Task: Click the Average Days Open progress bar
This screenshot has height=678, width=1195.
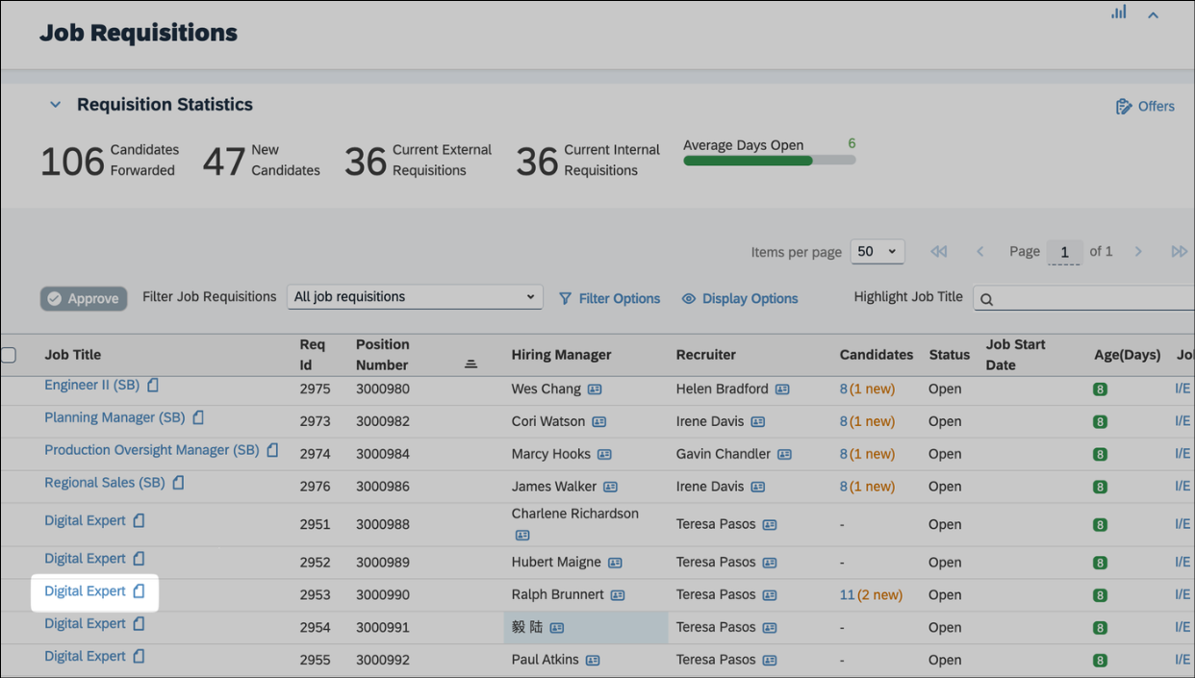Action: click(x=769, y=161)
